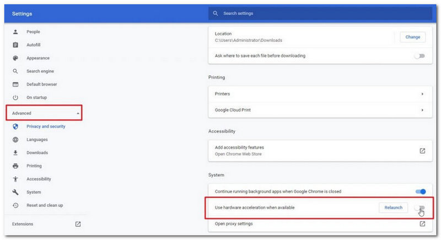The height and width of the screenshot is (240, 441).
Task: Click the System wrench icon
Action: [x=15, y=192]
